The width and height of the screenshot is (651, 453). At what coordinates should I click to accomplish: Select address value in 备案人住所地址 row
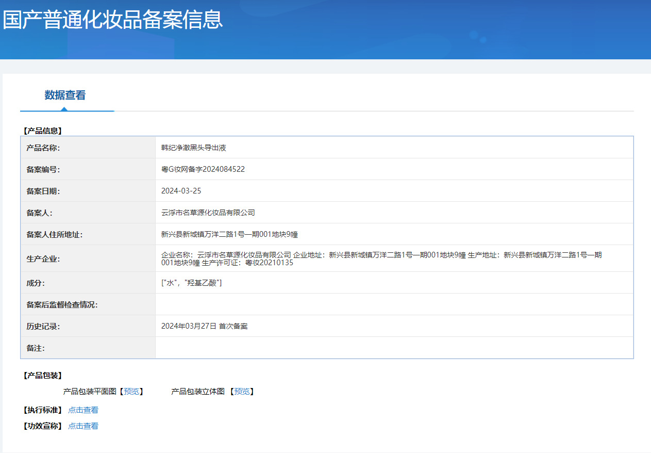(229, 234)
